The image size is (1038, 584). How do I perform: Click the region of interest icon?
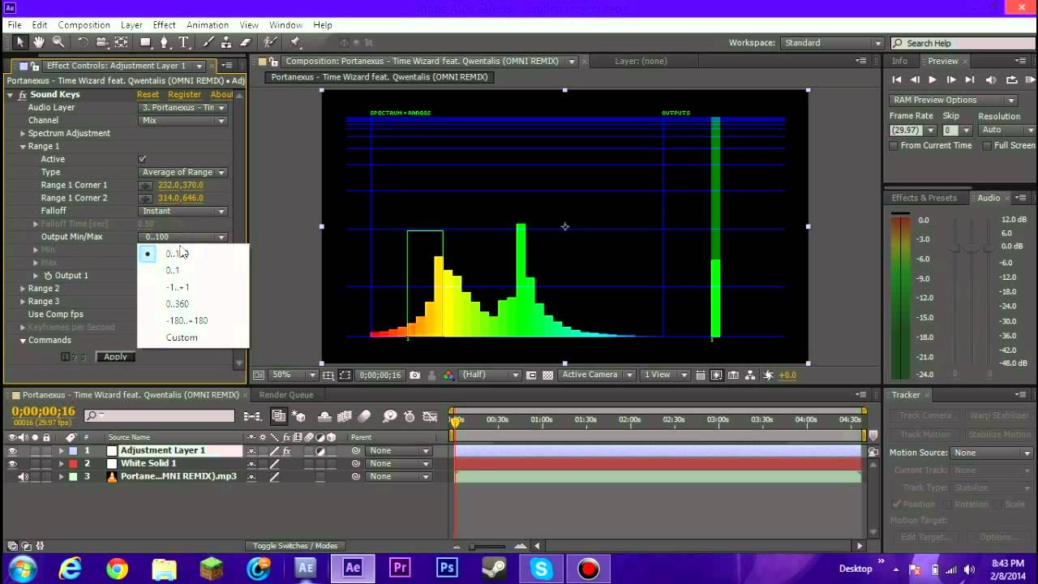coord(531,375)
